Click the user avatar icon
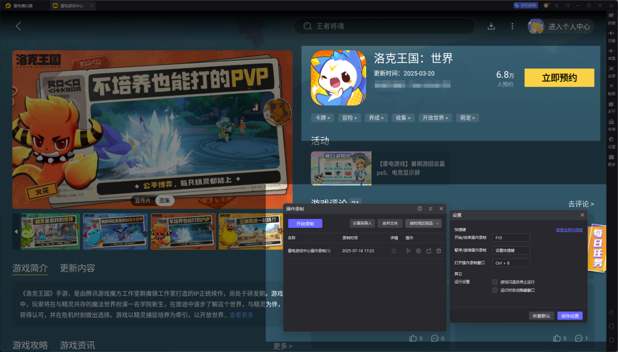This screenshot has width=618, height=352. 536,26
